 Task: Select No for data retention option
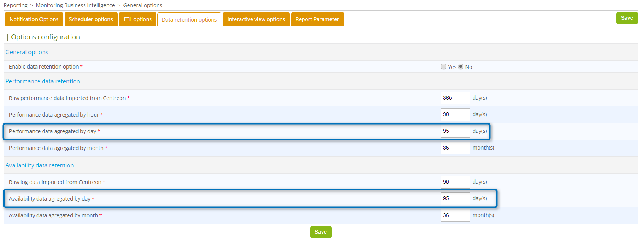pos(460,67)
